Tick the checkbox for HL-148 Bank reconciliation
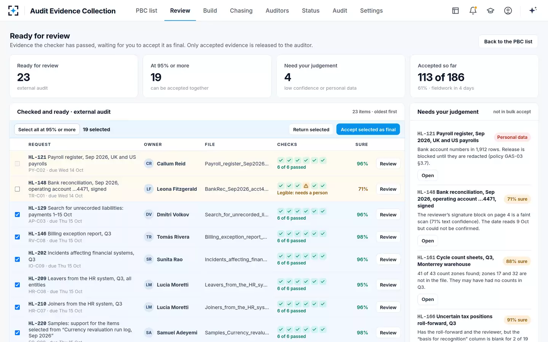The image size is (548, 342). (x=18, y=189)
